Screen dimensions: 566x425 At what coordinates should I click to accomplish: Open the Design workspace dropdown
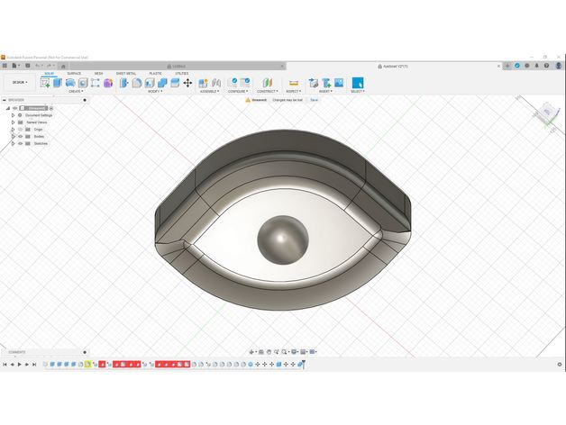[x=19, y=83]
